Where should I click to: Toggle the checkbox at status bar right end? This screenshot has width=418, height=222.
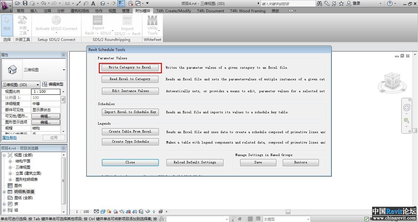point(367,219)
